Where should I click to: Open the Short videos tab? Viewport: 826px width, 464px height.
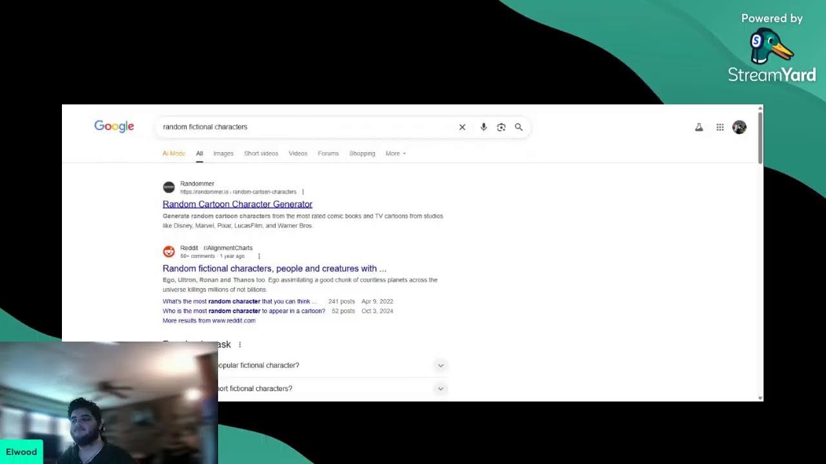click(x=261, y=153)
